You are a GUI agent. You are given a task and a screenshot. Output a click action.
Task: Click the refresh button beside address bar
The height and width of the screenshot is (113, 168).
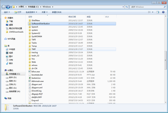click(x=127, y=7)
